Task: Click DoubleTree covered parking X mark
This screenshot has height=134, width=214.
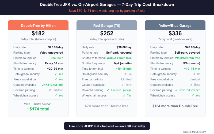Action: pyautogui.click(x=50, y=90)
